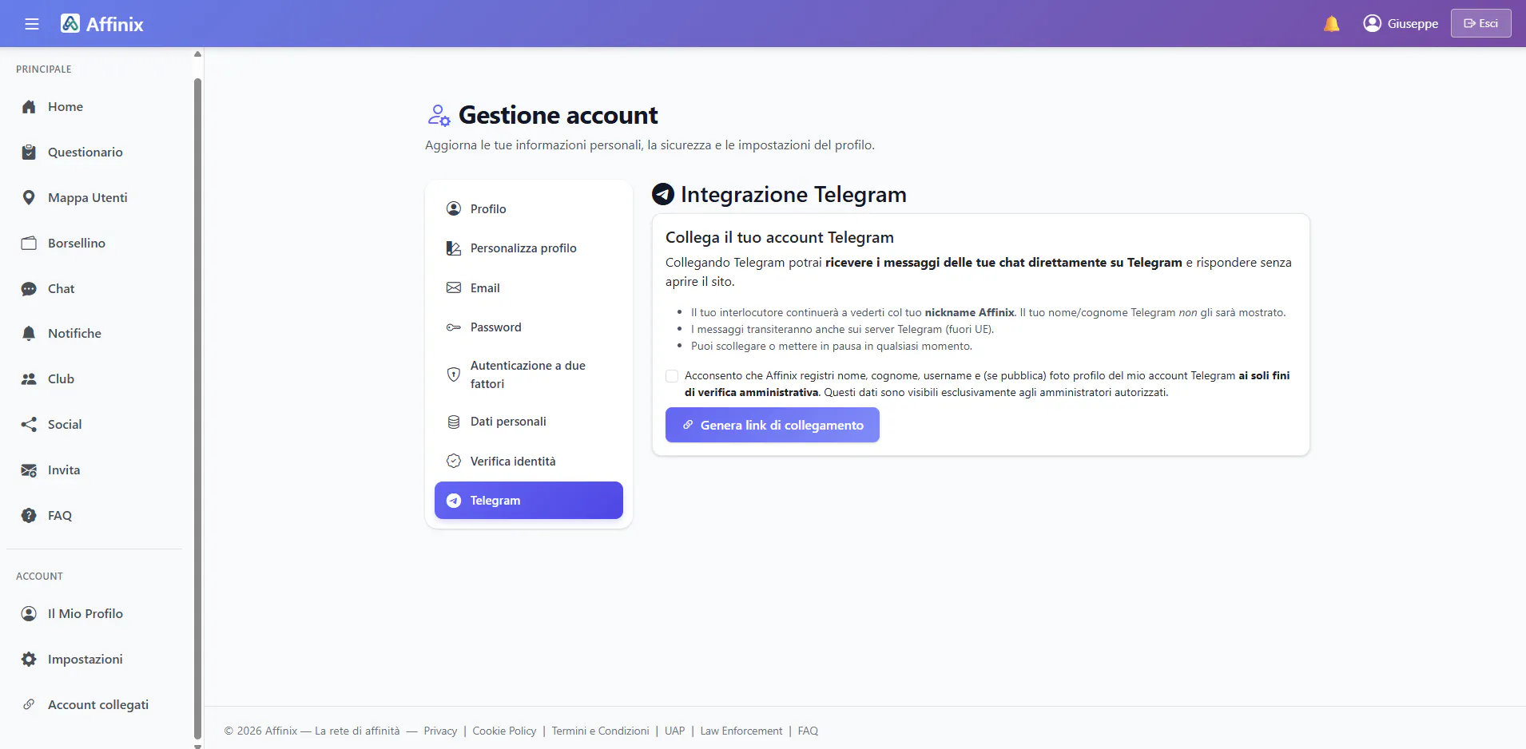
Task: Open the Law Enforcement footer link
Action: point(741,731)
